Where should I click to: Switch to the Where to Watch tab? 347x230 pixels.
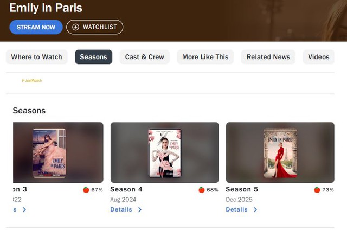click(x=37, y=57)
